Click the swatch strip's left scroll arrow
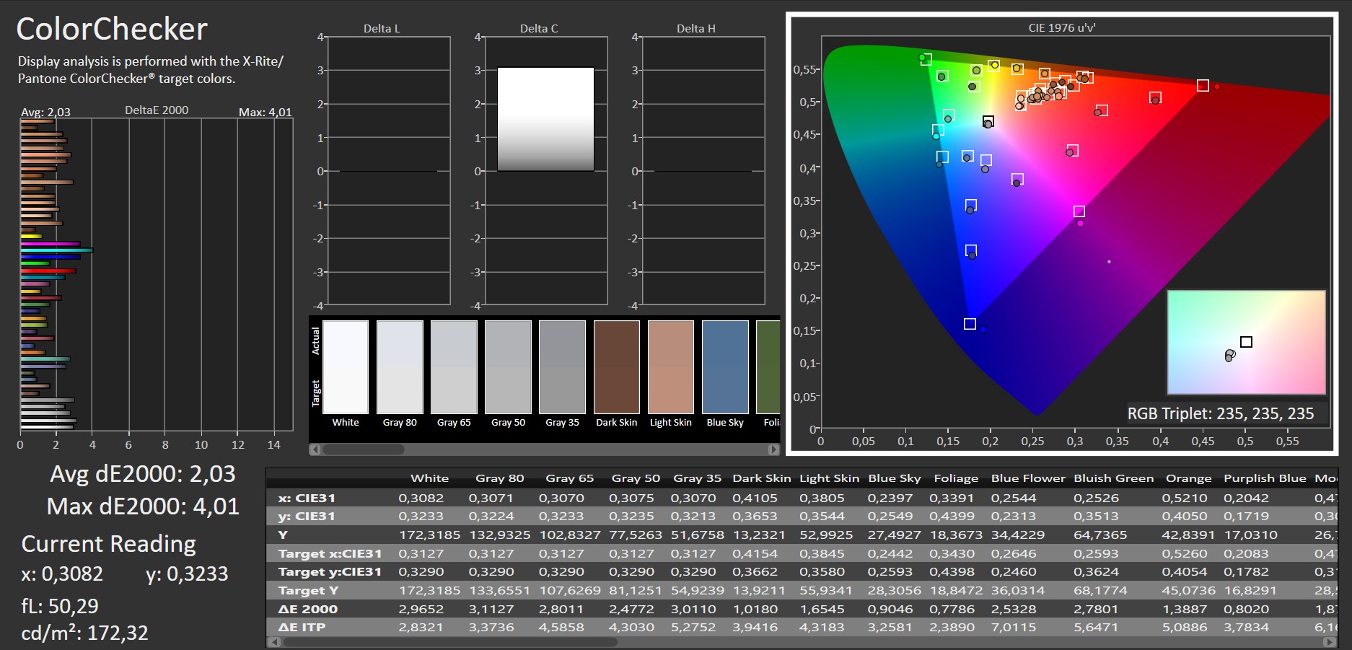The width and height of the screenshot is (1352, 650). coord(315,449)
